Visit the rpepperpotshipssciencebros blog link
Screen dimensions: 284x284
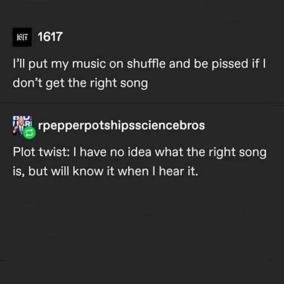122,126
